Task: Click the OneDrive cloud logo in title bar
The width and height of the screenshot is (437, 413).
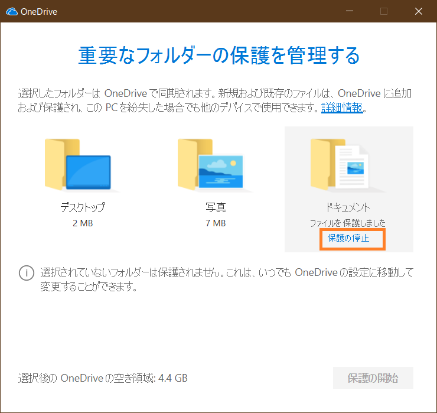Action: coord(12,12)
